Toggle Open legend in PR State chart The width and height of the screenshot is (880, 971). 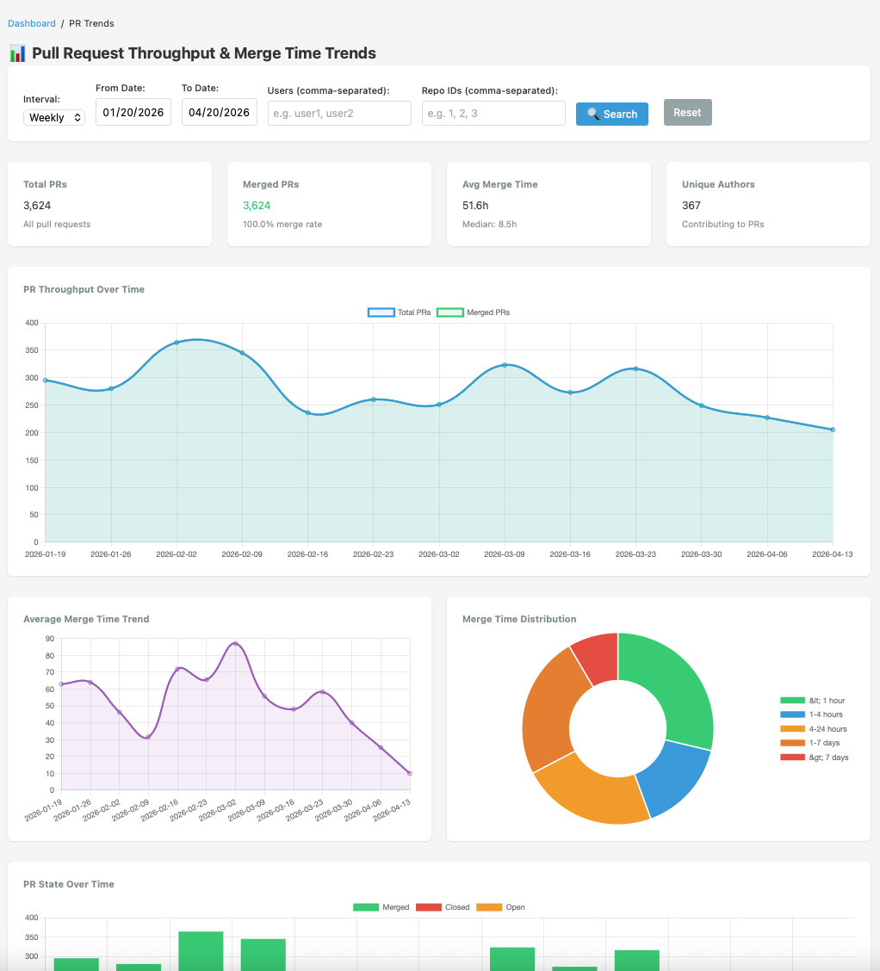(x=500, y=907)
